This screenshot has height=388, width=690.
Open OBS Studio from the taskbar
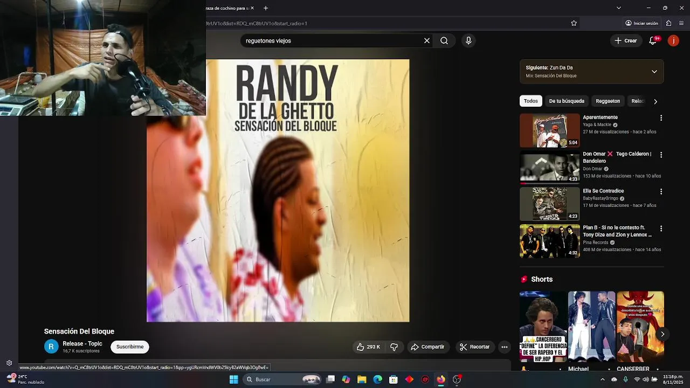[457, 379]
